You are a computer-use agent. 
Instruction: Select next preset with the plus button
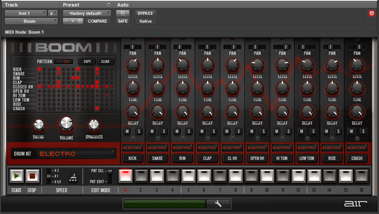point(73,21)
